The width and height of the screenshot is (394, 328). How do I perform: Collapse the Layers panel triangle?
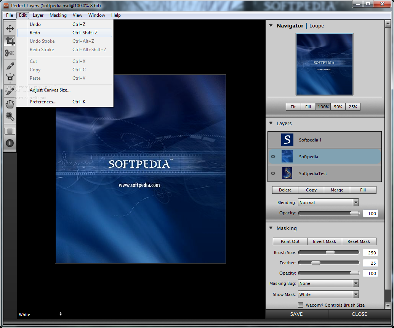tap(271, 123)
